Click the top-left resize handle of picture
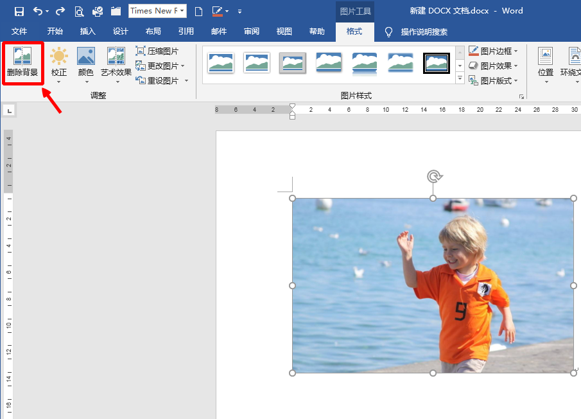Viewport: 581px width, 419px height. [x=292, y=199]
